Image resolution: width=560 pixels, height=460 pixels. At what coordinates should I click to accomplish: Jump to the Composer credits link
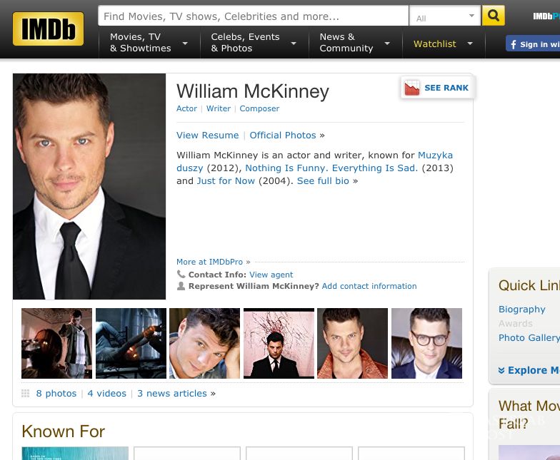pos(259,108)
